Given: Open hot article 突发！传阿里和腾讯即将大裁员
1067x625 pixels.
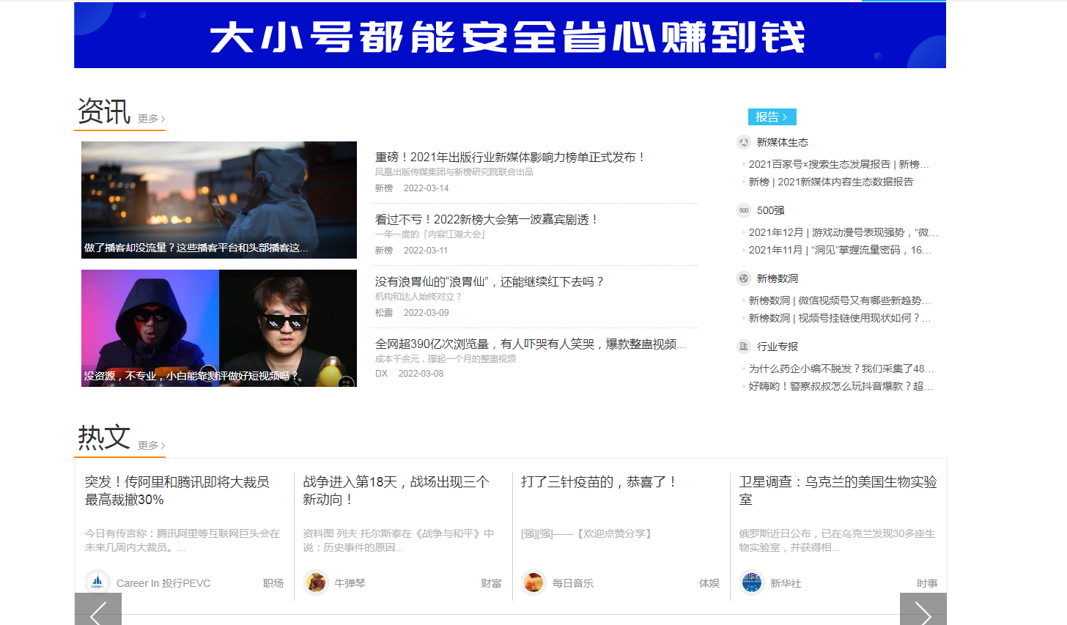Looking at the screenshot, I should coord(177,490).
